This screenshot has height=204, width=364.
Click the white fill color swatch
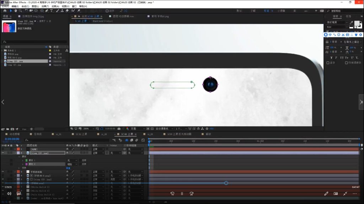pyautogui.click(x=357, y=23)
